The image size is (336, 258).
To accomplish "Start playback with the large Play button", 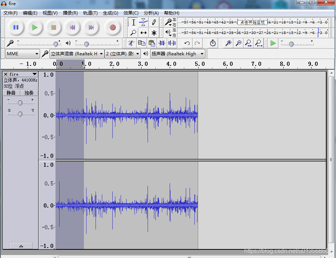I will pos(35,27).
